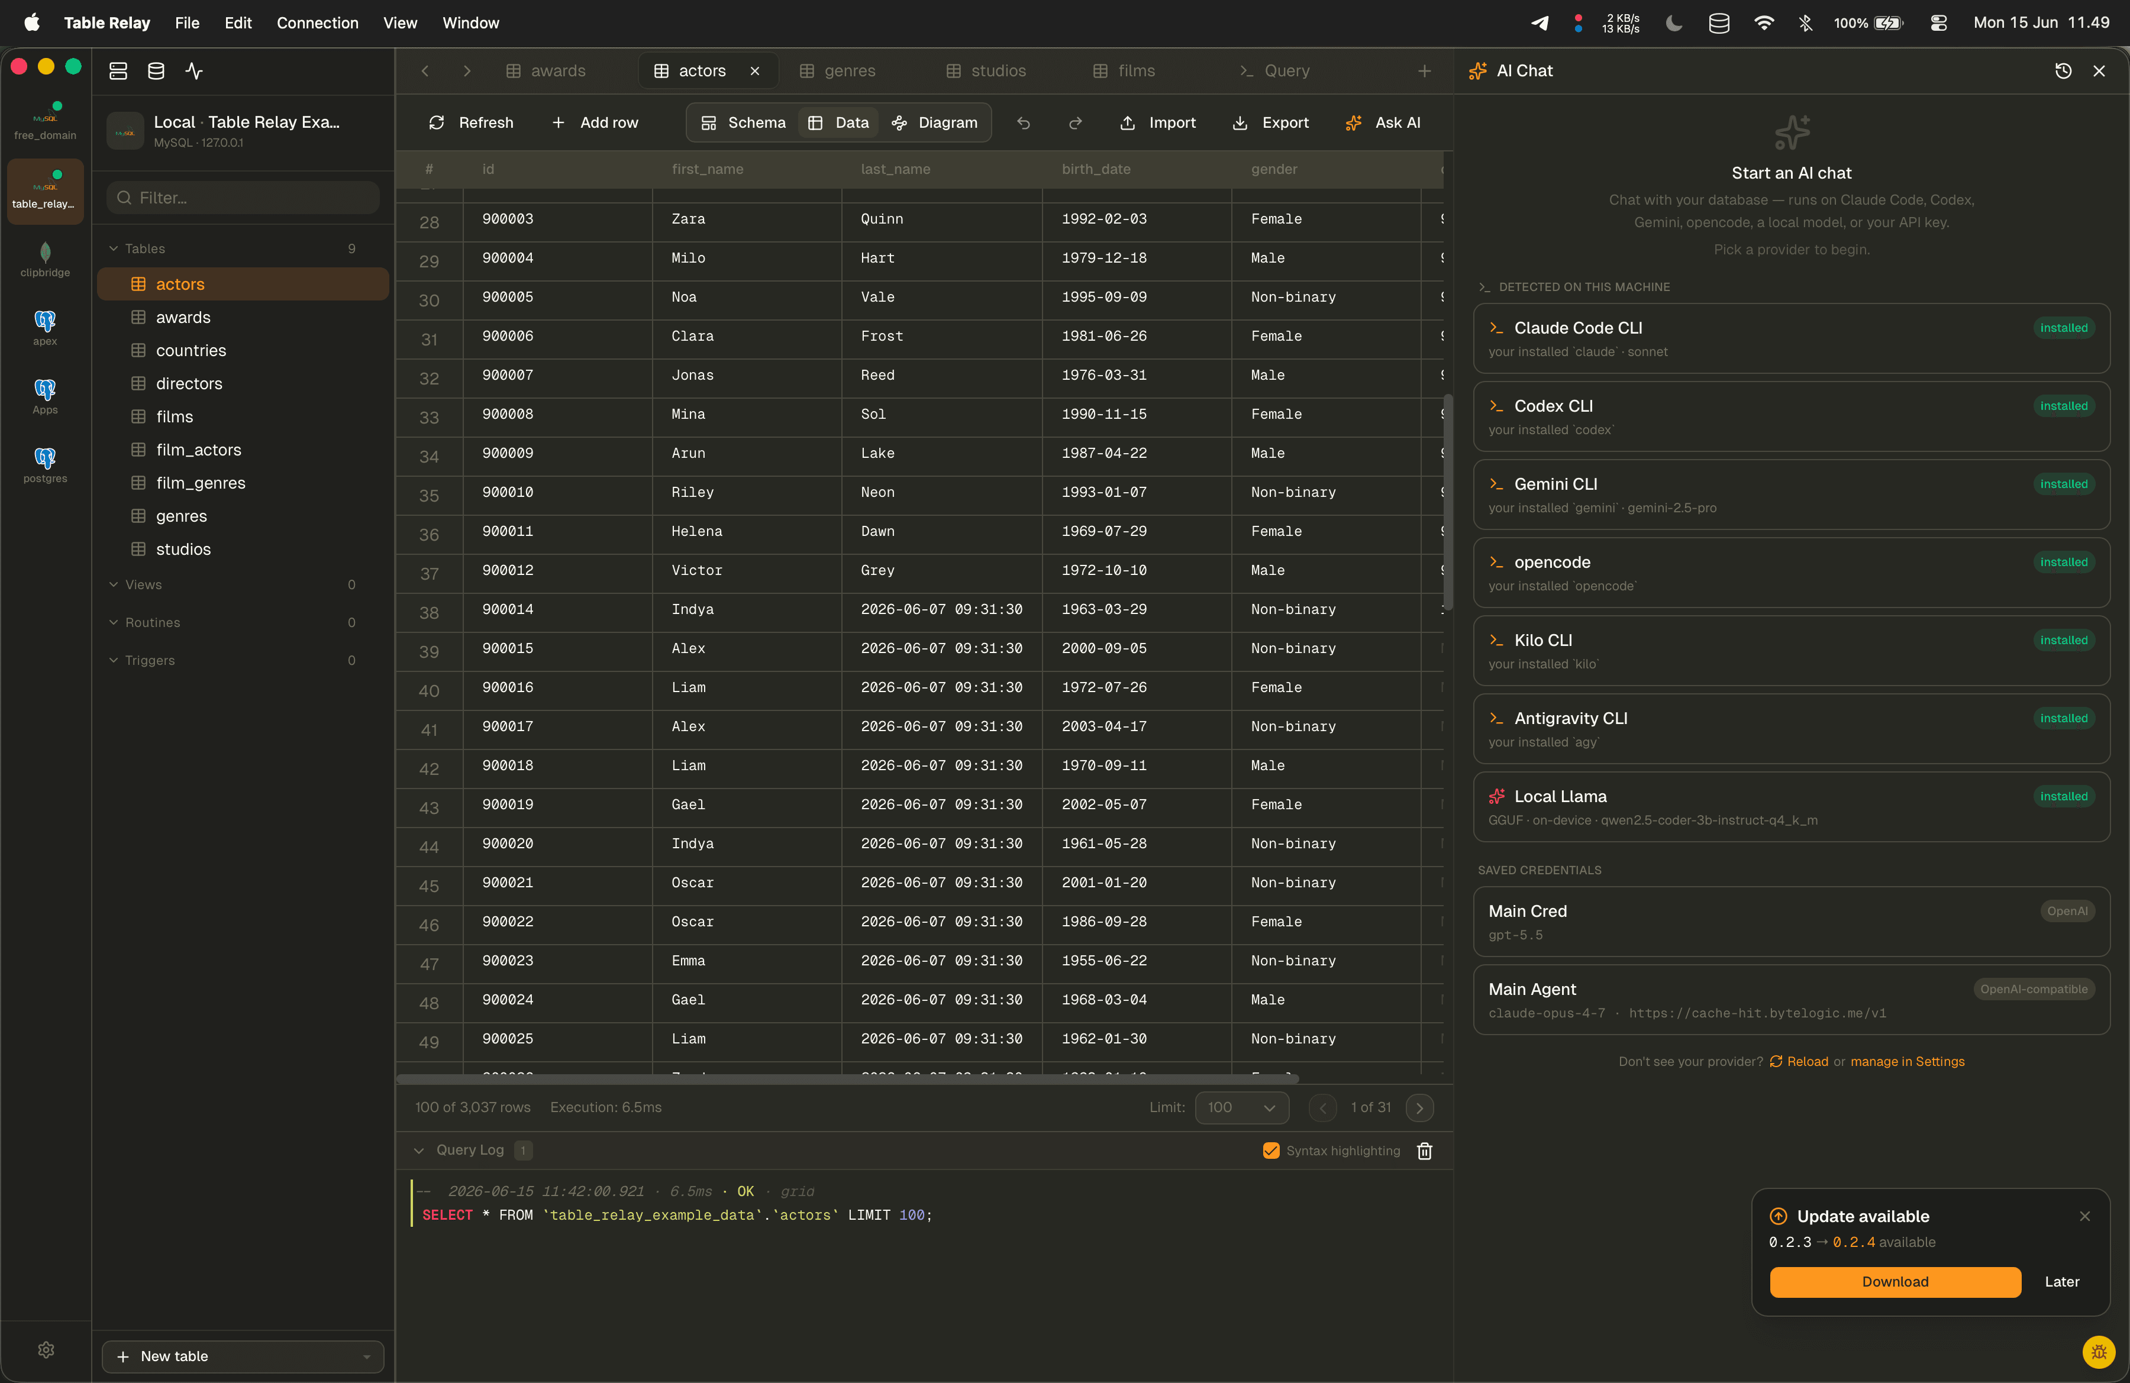
Task: Select the clipbridge MongoDB connection icon
Action: (x=45, y=260)
